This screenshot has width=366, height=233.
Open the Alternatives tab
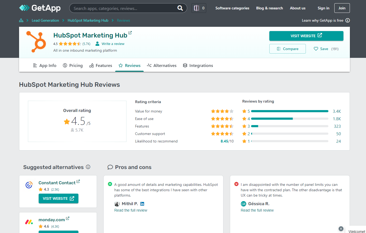tap(162, 65)
